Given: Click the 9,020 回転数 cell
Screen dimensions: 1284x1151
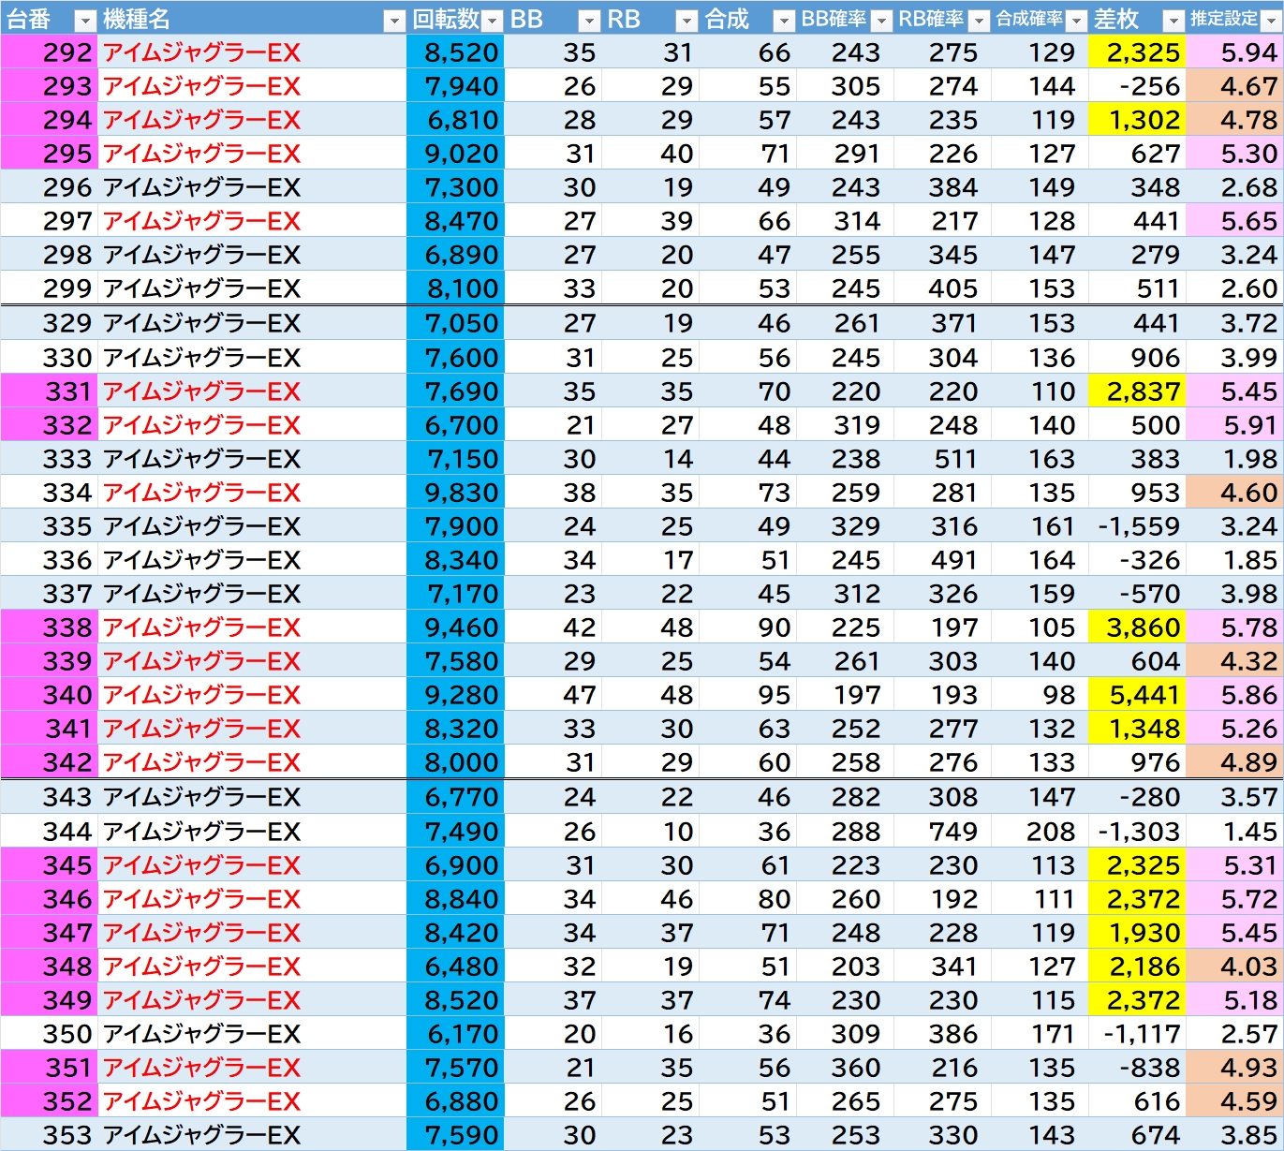Looking at the screenshot, I should [x=456, y=154].
